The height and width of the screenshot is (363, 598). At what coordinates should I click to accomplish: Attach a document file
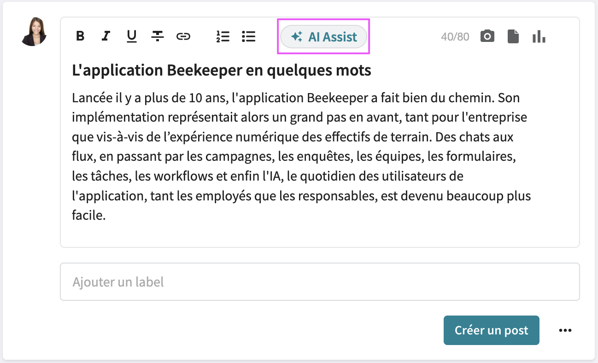513,36
